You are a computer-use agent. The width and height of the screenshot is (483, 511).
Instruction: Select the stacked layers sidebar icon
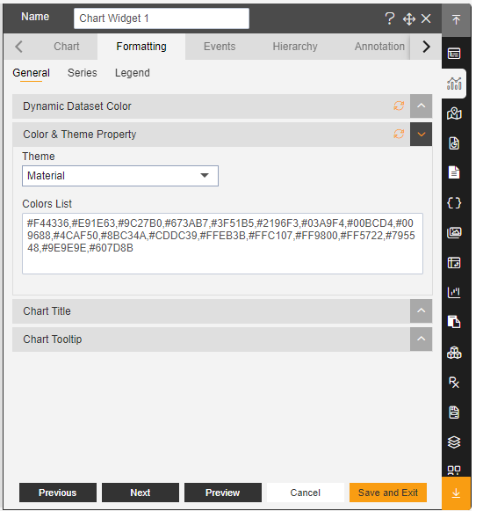pos(454,442)
